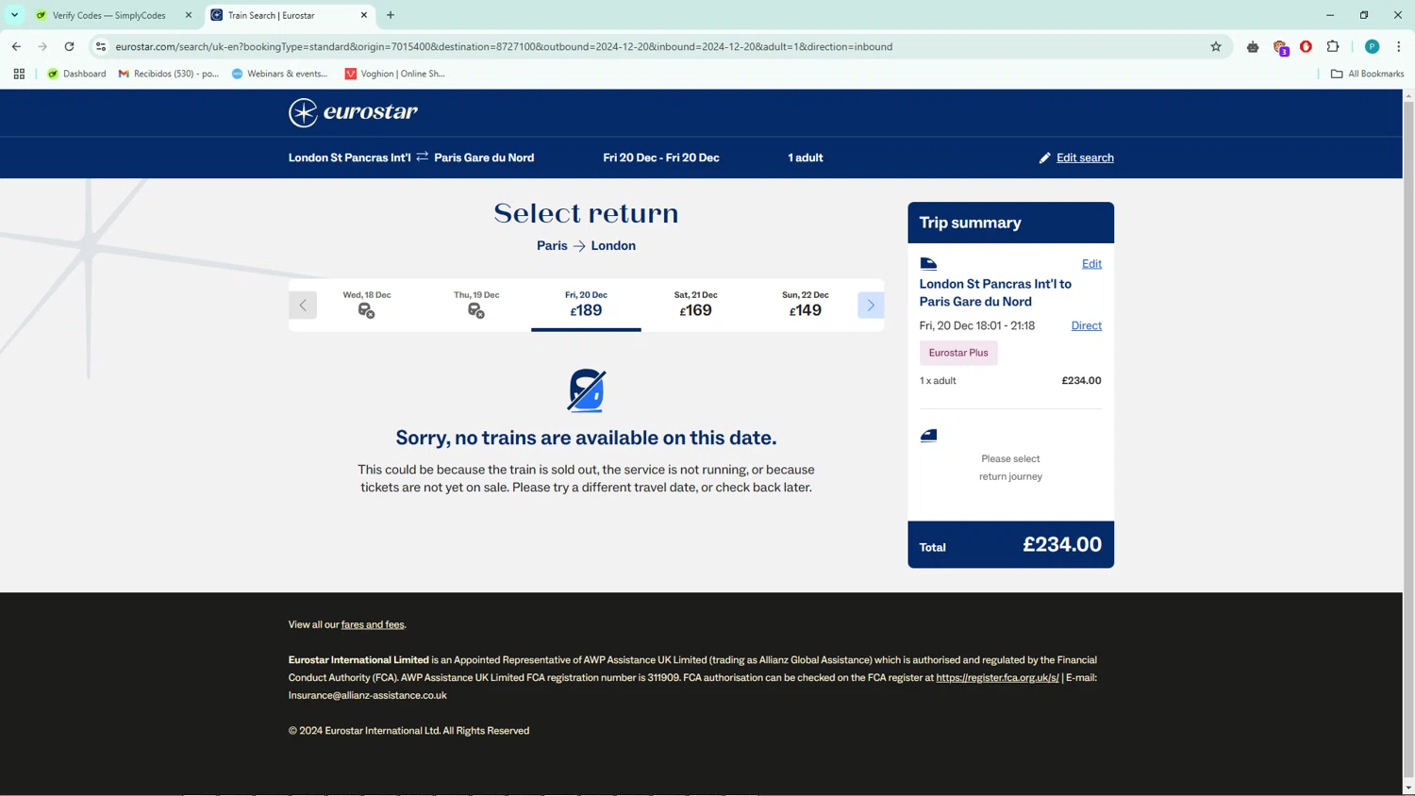This screenshot has width=1415, height=796.
Task: Click the Fri 20 Dec - Fri 20 Dec dates
Action: click(661, 158)
